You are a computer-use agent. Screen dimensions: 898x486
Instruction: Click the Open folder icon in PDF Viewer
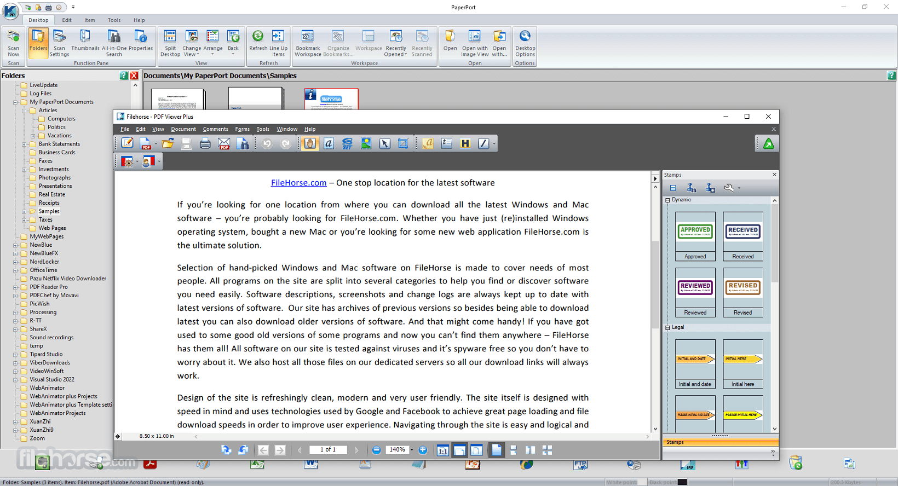point(168,143)
